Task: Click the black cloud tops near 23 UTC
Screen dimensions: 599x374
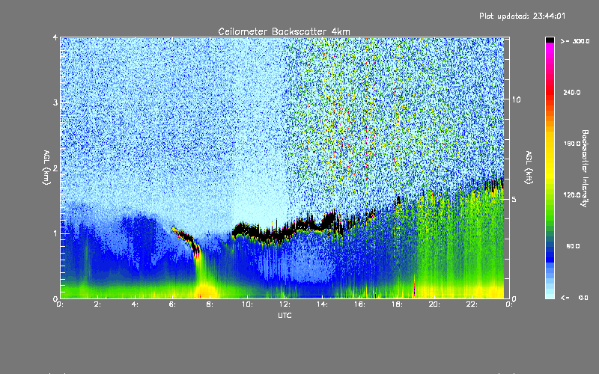Action: pos(493,184)
